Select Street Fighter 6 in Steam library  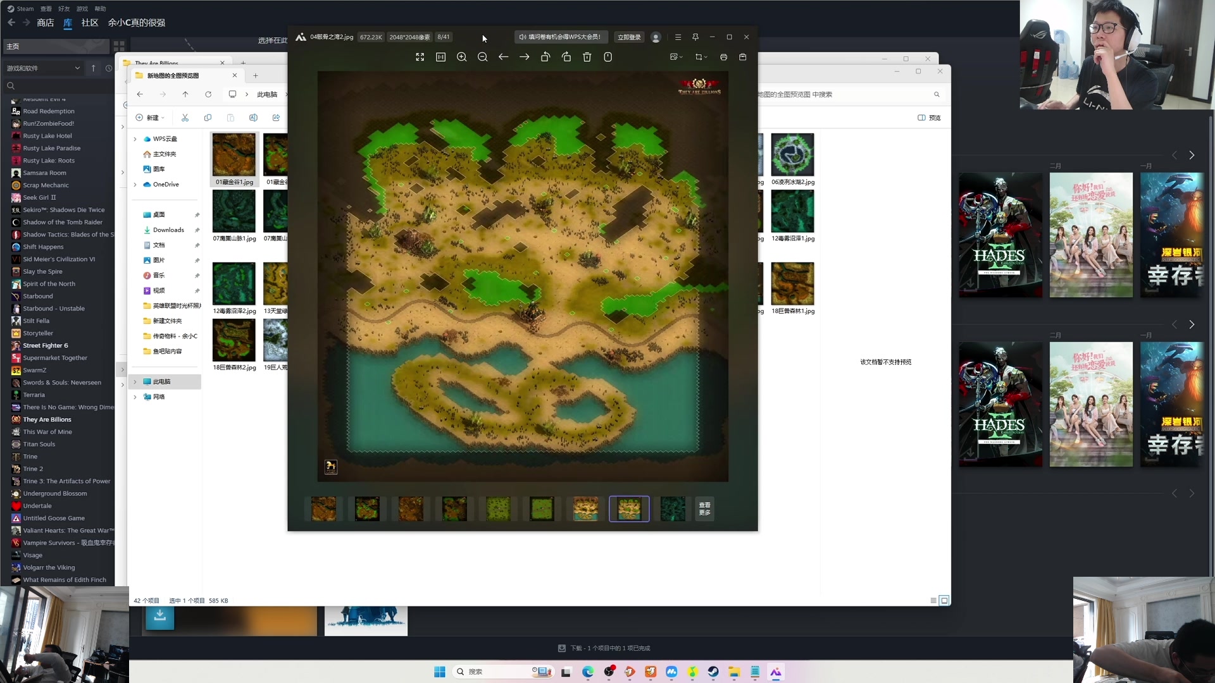click(45, 345)
